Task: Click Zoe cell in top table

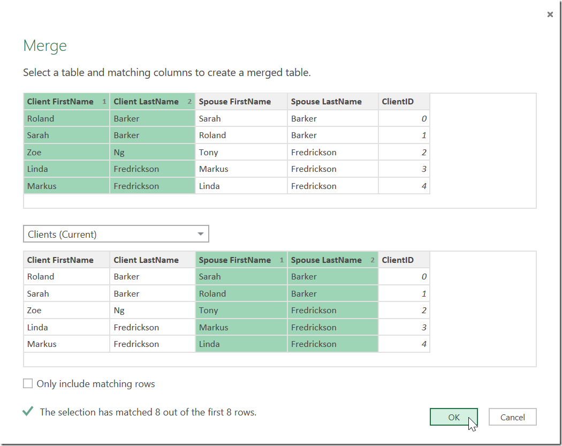Action: (66, 152)
